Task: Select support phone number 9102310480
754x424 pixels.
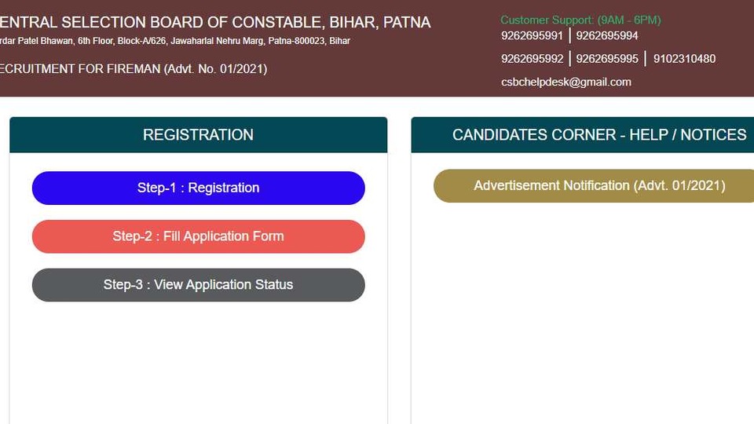Action: coord(684,59)
